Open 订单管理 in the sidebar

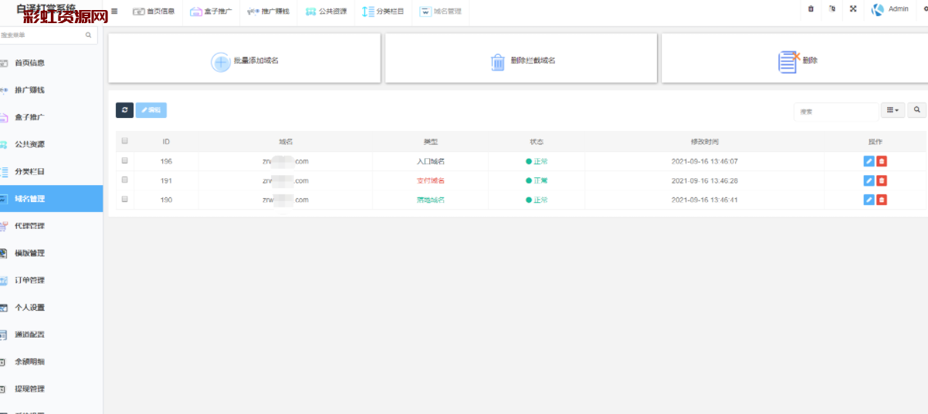click(29, 281)
